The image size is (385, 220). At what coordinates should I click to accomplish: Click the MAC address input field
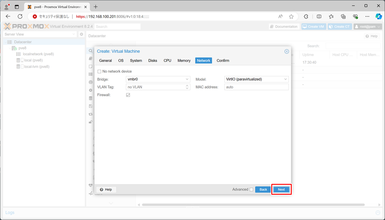click(256, 87)
